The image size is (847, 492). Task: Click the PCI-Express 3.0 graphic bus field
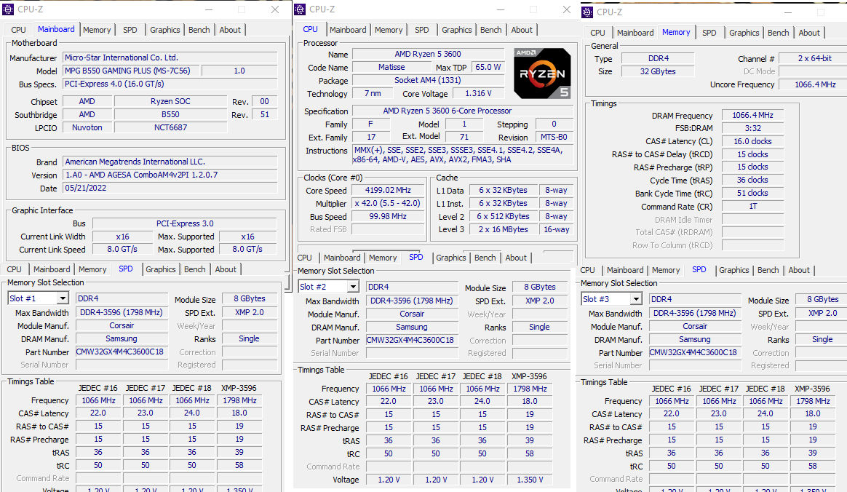click(x=185, y=223)
